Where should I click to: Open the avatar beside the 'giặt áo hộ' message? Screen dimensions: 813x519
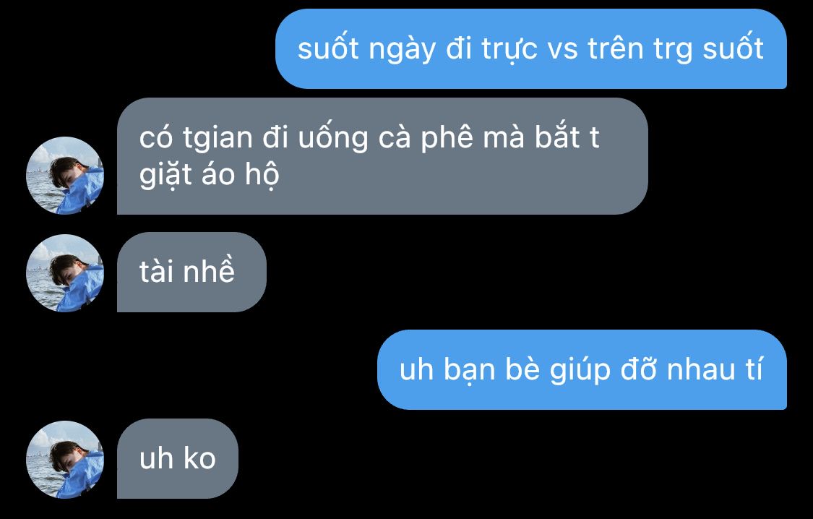[65, 175]
